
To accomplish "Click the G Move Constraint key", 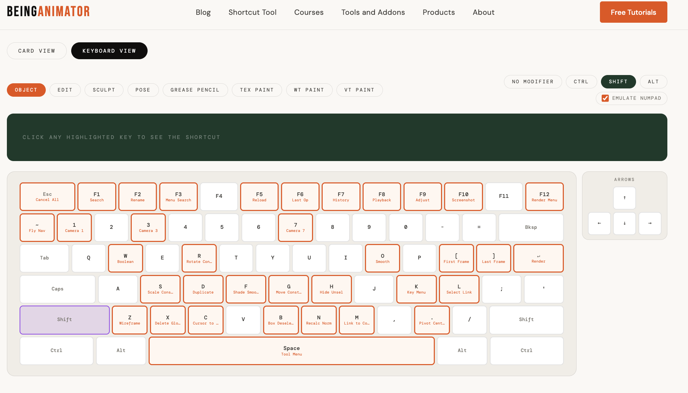I will point(289,289).
